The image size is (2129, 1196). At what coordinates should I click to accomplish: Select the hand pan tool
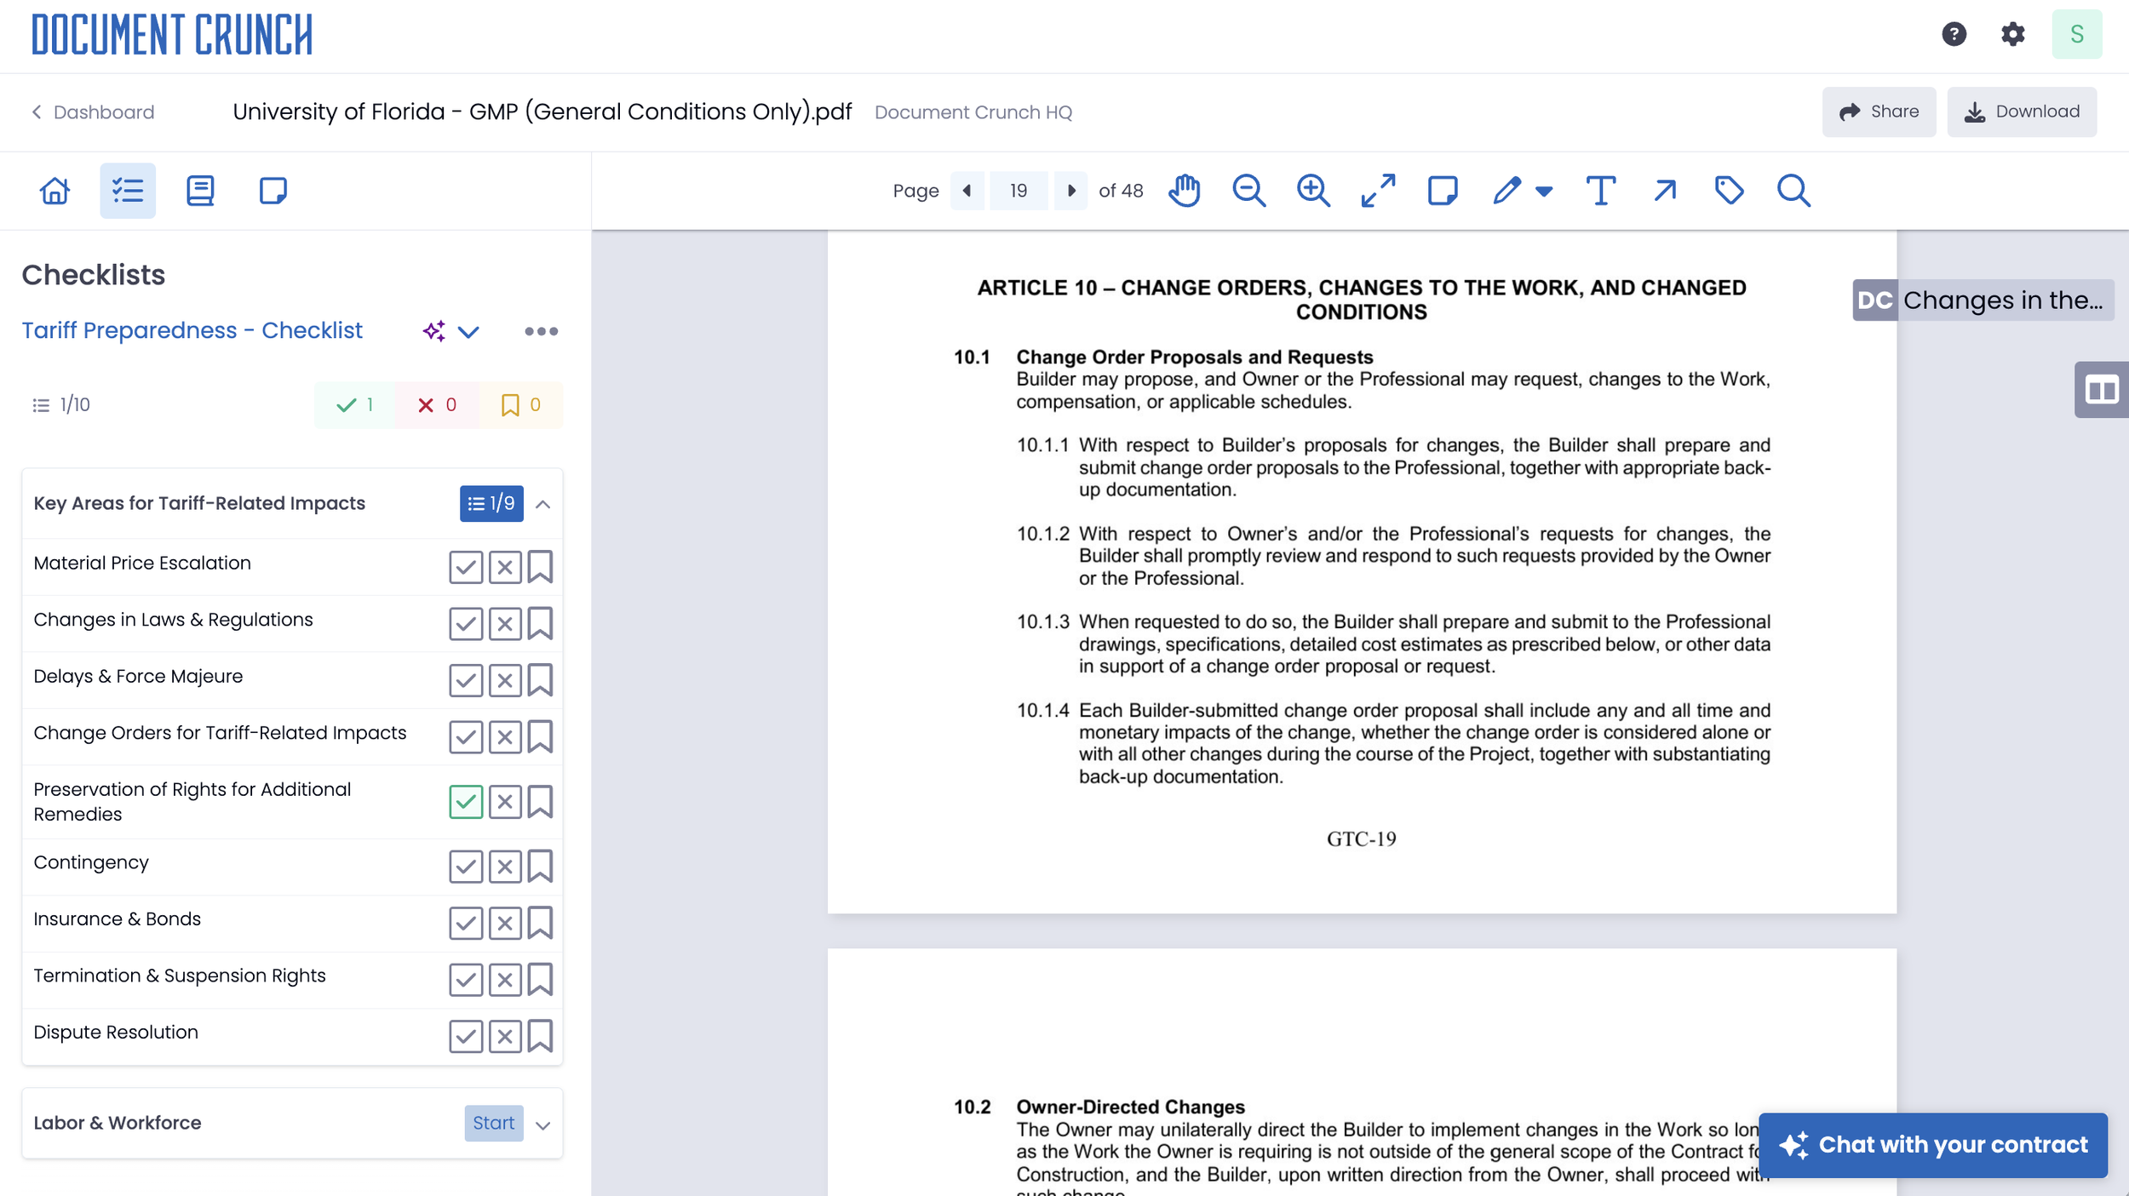[1184, 191]
